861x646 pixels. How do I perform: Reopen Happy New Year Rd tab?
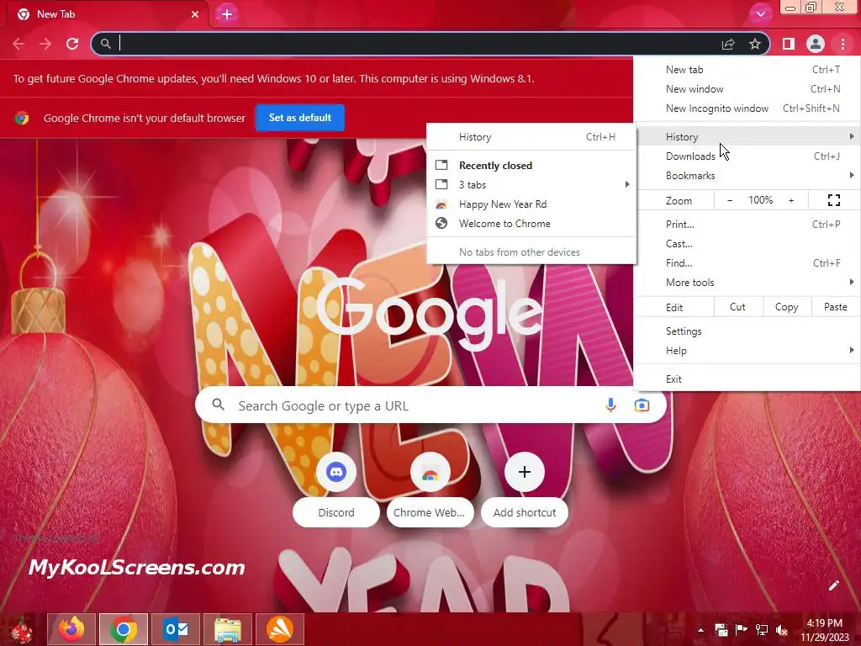[531, 204]
